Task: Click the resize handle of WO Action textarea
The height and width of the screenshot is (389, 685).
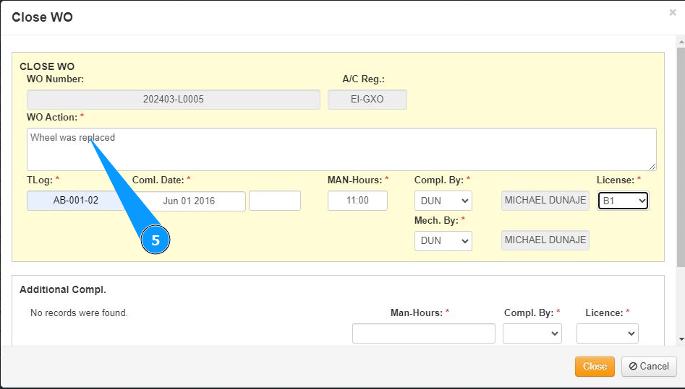Action: click(652, 167)
